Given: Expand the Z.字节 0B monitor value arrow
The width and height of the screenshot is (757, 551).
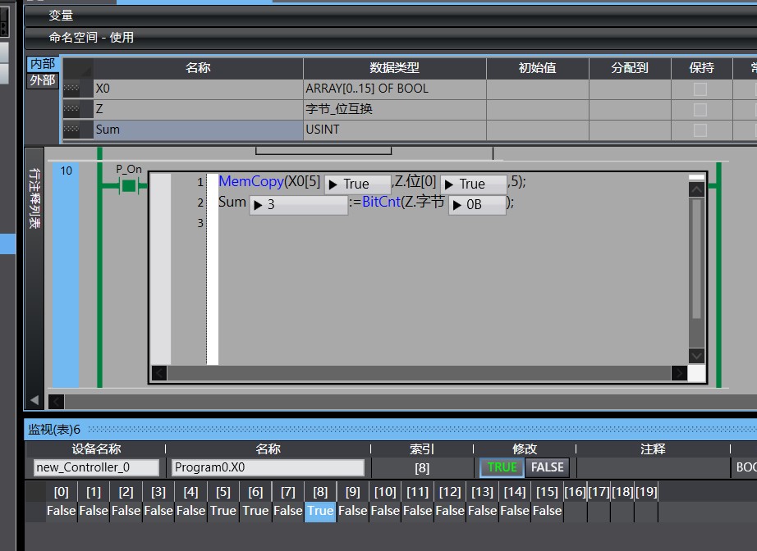Looking at the screenshot, I should click(x=456, y=205).
